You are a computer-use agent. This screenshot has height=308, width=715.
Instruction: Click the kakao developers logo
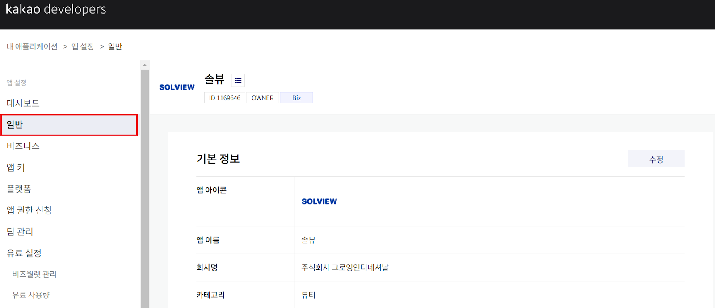point(56,9)
